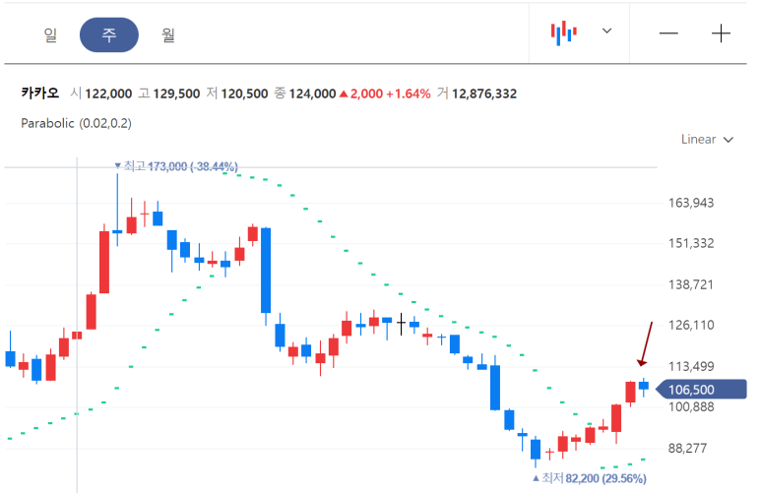Click the high price 129,500 value
This screenshot has height=493, width=761.
176,93
